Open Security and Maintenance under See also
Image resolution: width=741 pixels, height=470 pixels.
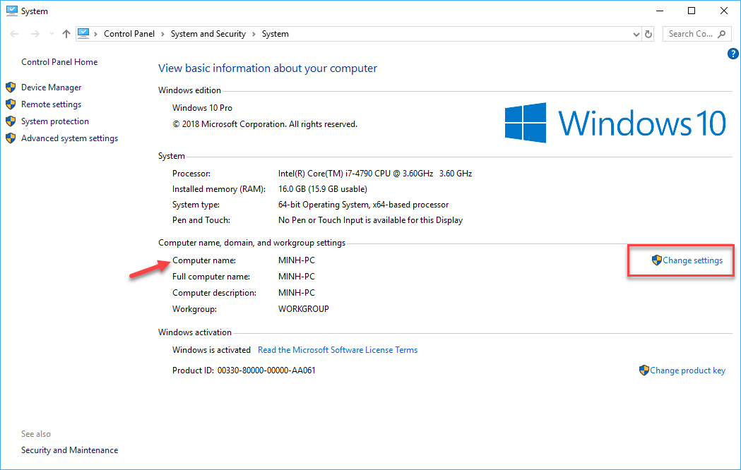coord(69,450)
